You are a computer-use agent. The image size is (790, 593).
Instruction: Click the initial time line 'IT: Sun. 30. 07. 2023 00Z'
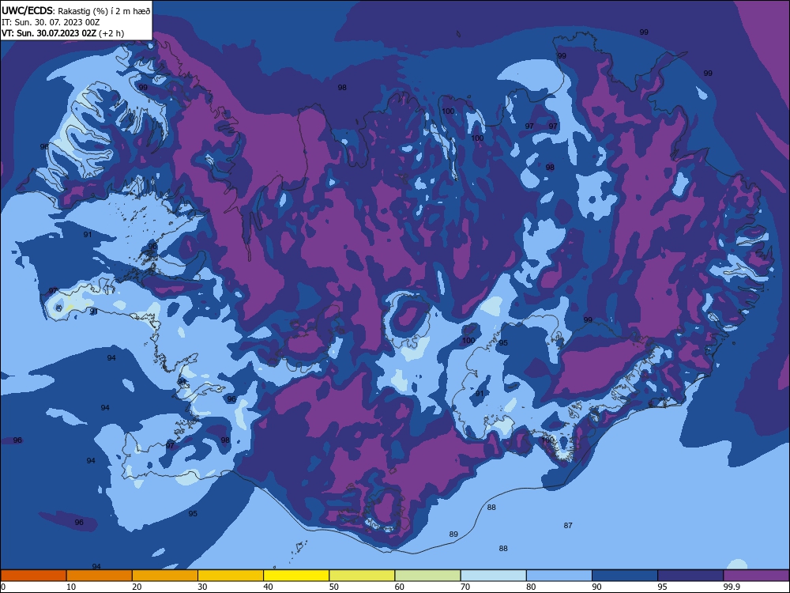[x=51, y=22]
